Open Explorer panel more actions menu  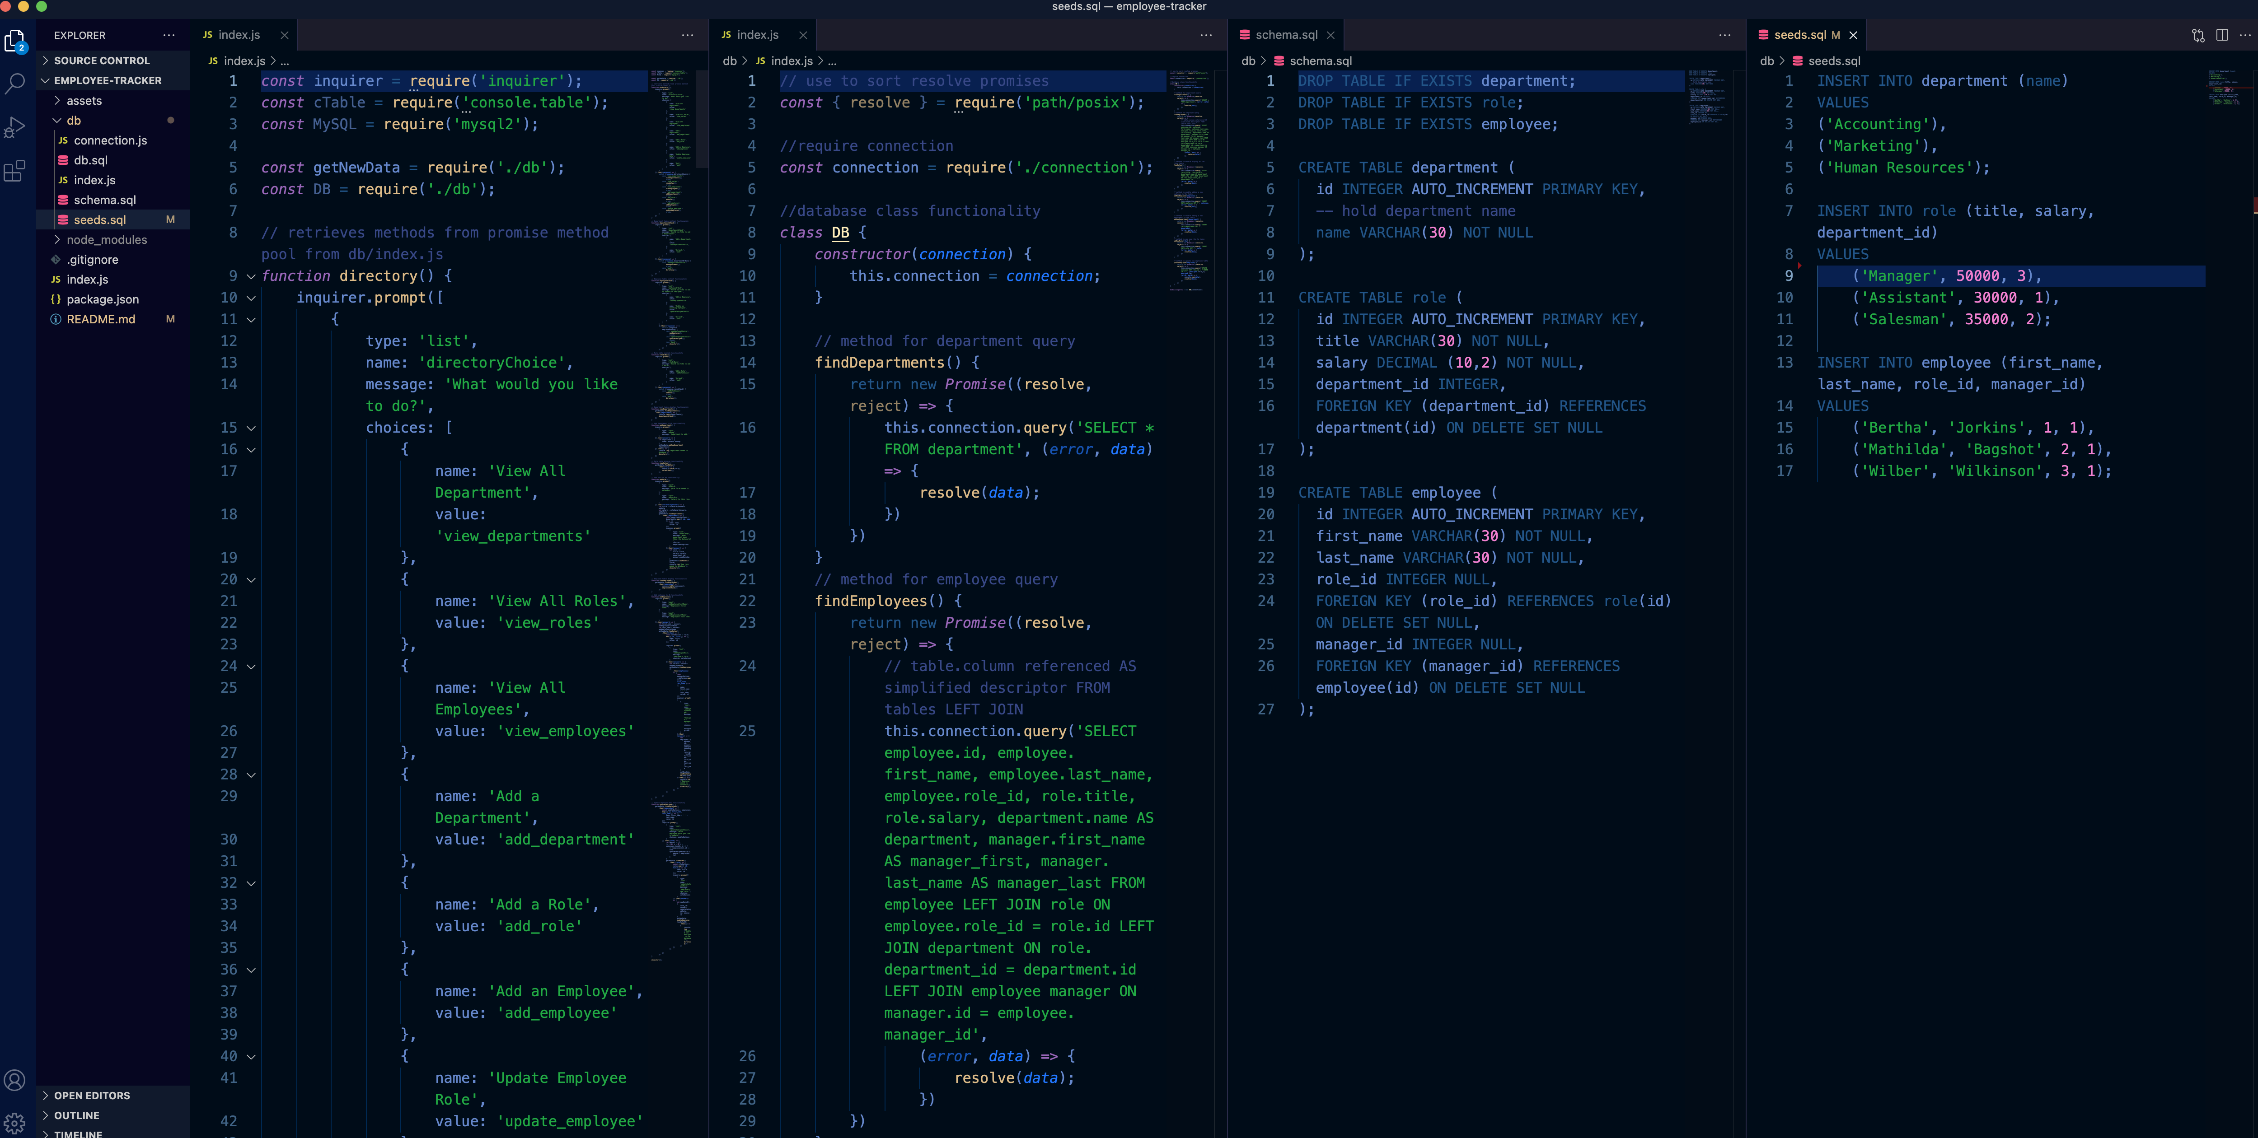click(x=169, y=35)
